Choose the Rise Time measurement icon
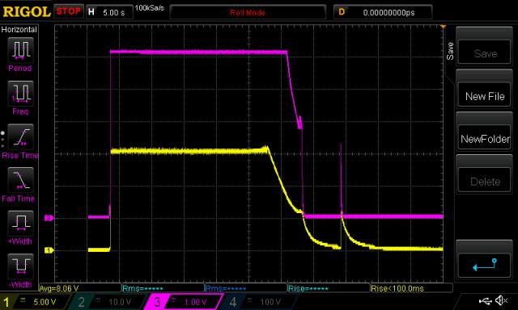Image resolution: width=518 pixels, height=310 pixels. pyautogui.click(x=20, y=136)
